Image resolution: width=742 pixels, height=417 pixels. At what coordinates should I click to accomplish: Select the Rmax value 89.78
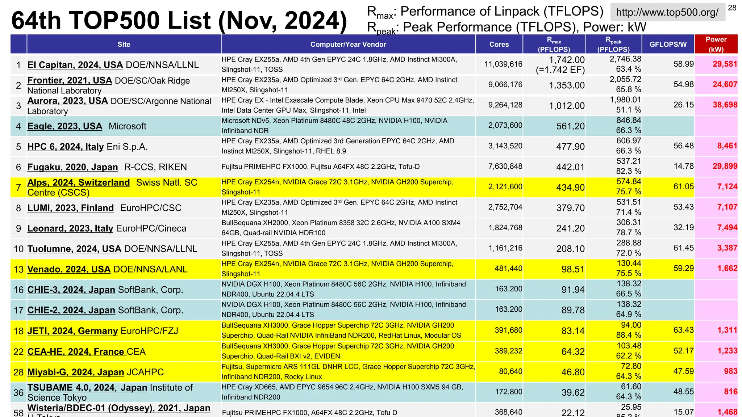(x=573, y=310)
